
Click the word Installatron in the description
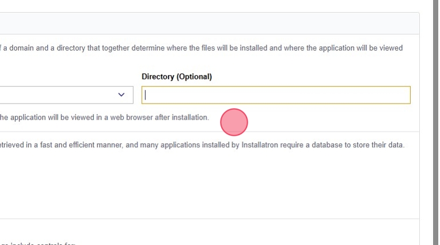(261, 145)
